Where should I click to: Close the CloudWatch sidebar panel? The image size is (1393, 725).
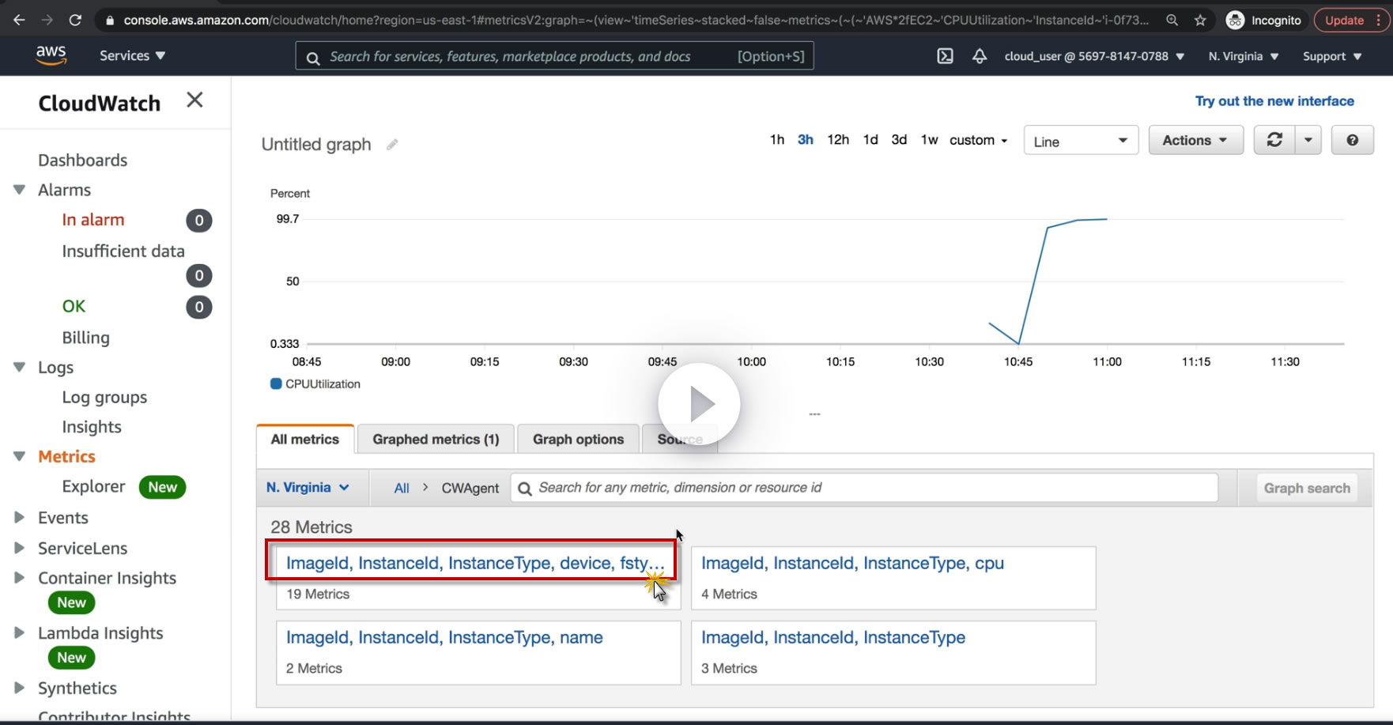[x=194, y=100]
